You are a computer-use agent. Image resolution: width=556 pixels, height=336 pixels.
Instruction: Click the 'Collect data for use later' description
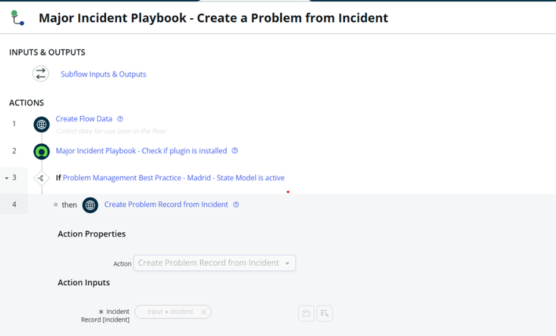pos(111,131)
